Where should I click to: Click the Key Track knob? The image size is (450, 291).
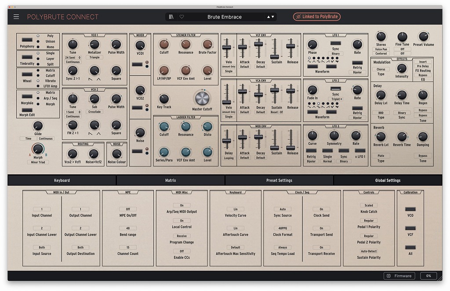(x=164, y=99)
